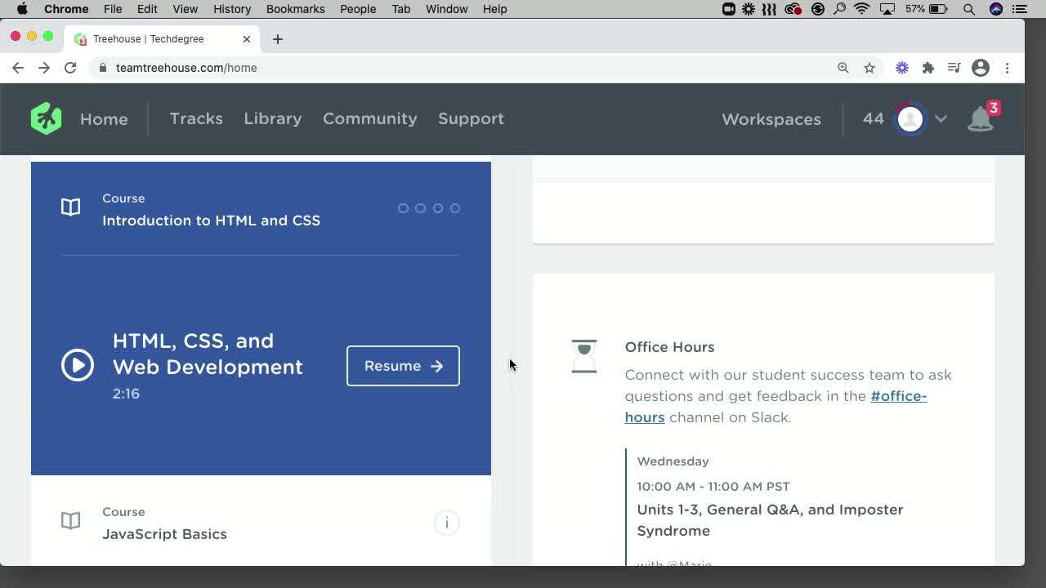Select the second carousel dot
Screen dimensions: 1046x588
(x=420, y=208)
